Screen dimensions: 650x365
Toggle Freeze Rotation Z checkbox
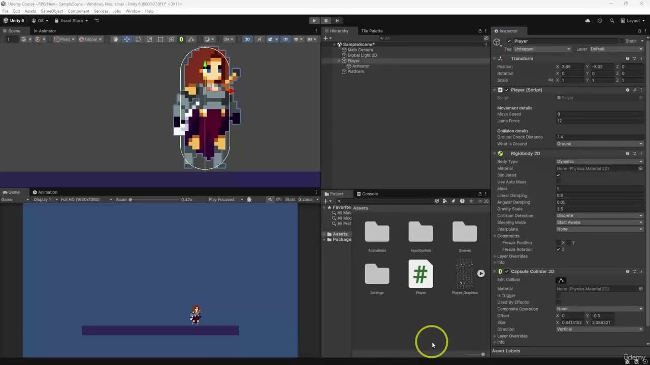tap(559, 249)
